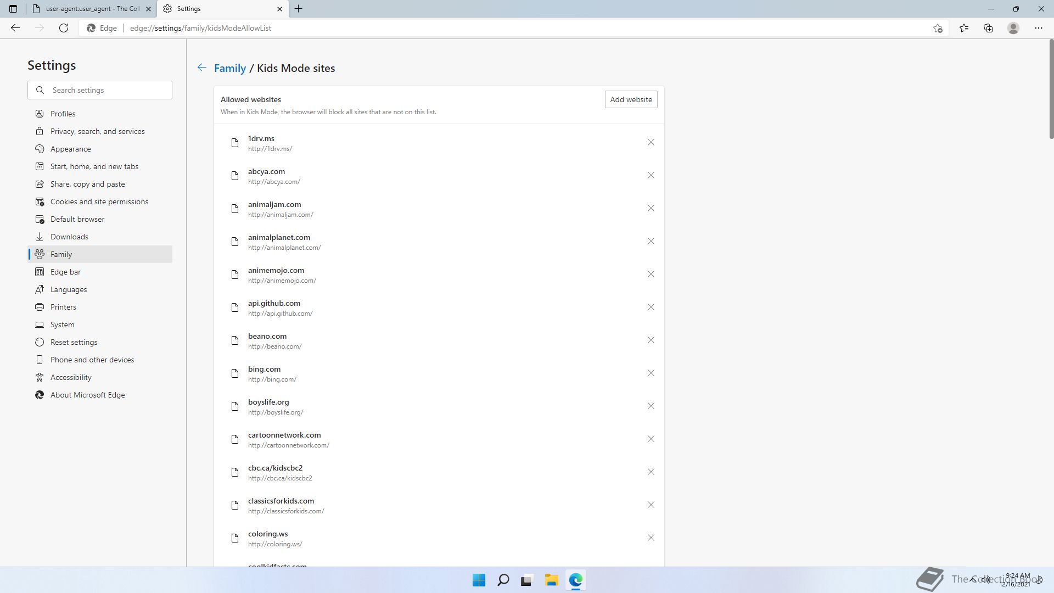Open a new tab
This screenshot has width=1054, height=593.
299,9
